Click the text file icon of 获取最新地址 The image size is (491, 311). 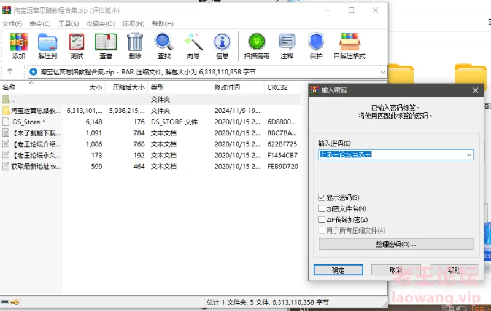(6, 166)
